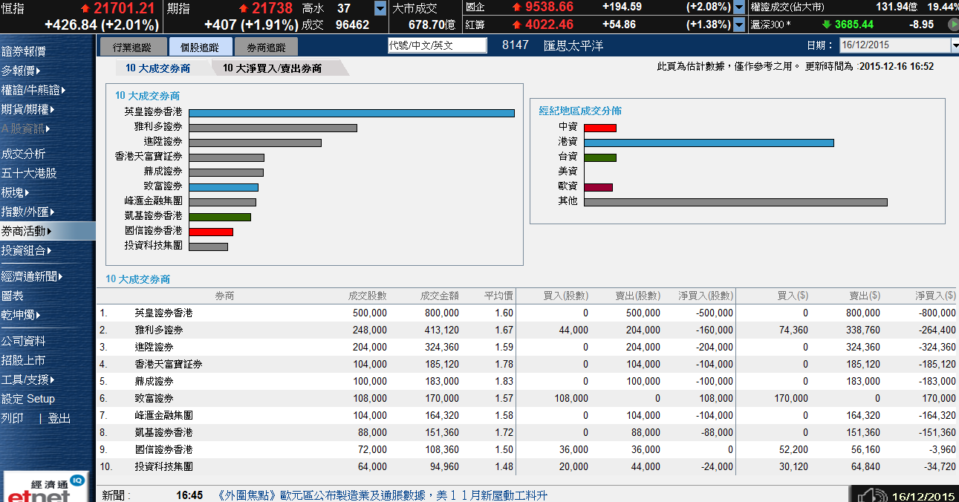The height and width of the screenshot is (502, 959).
Task: Select 致富證券 in the table
Action: (154, 398)
